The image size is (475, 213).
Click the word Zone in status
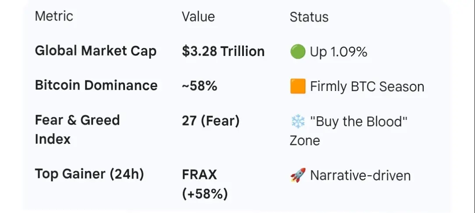(305, 141)
